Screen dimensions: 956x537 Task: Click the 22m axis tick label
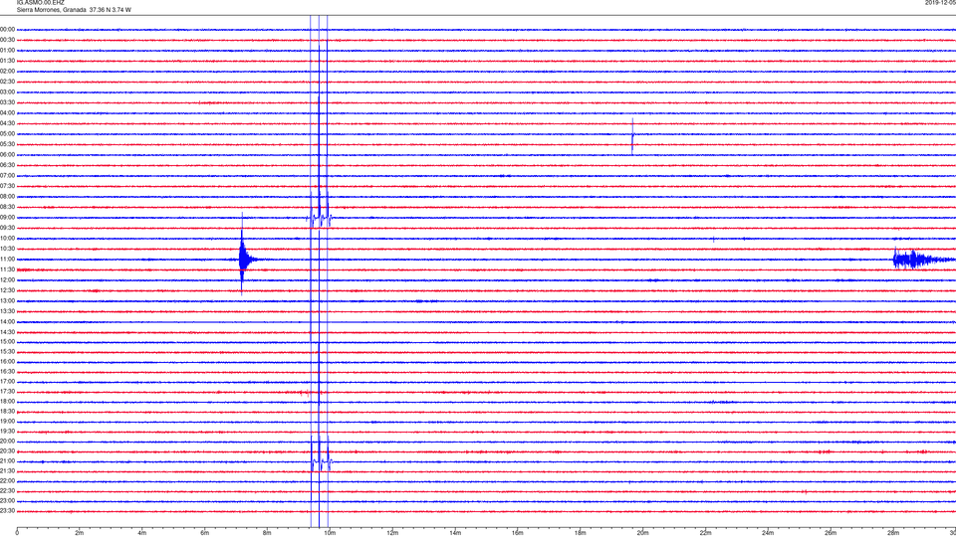click(705, 533)
